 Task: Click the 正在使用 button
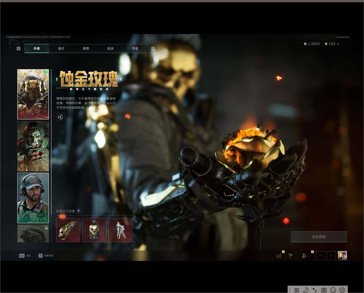coord(319,237)
